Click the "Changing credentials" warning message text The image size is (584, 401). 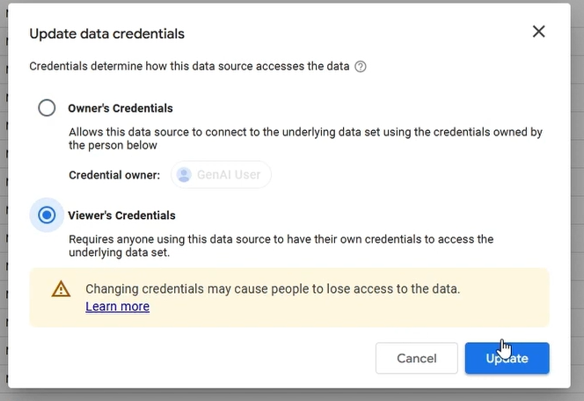coord(273,288)
